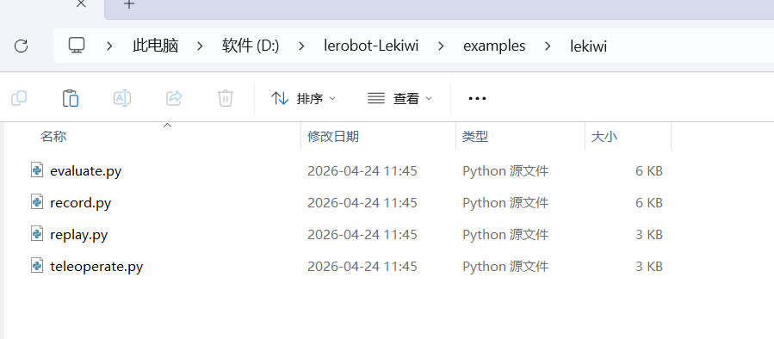Select the replay.py Python file icon
Screen dimensions: 774x339
pyautogui.click(x=37, y=234)
